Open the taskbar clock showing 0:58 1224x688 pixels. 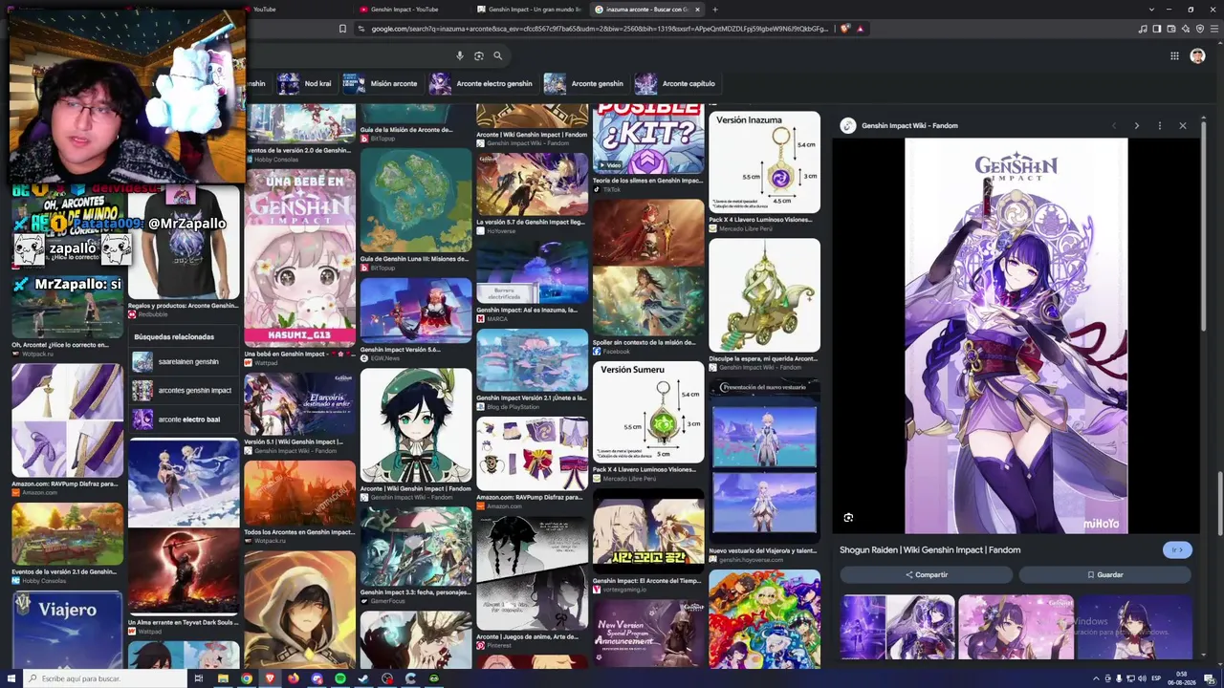pyautogui.click(x=1182, y=678)
